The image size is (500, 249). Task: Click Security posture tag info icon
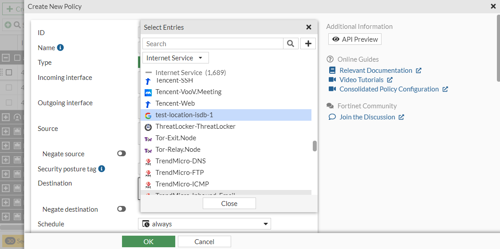102,169
